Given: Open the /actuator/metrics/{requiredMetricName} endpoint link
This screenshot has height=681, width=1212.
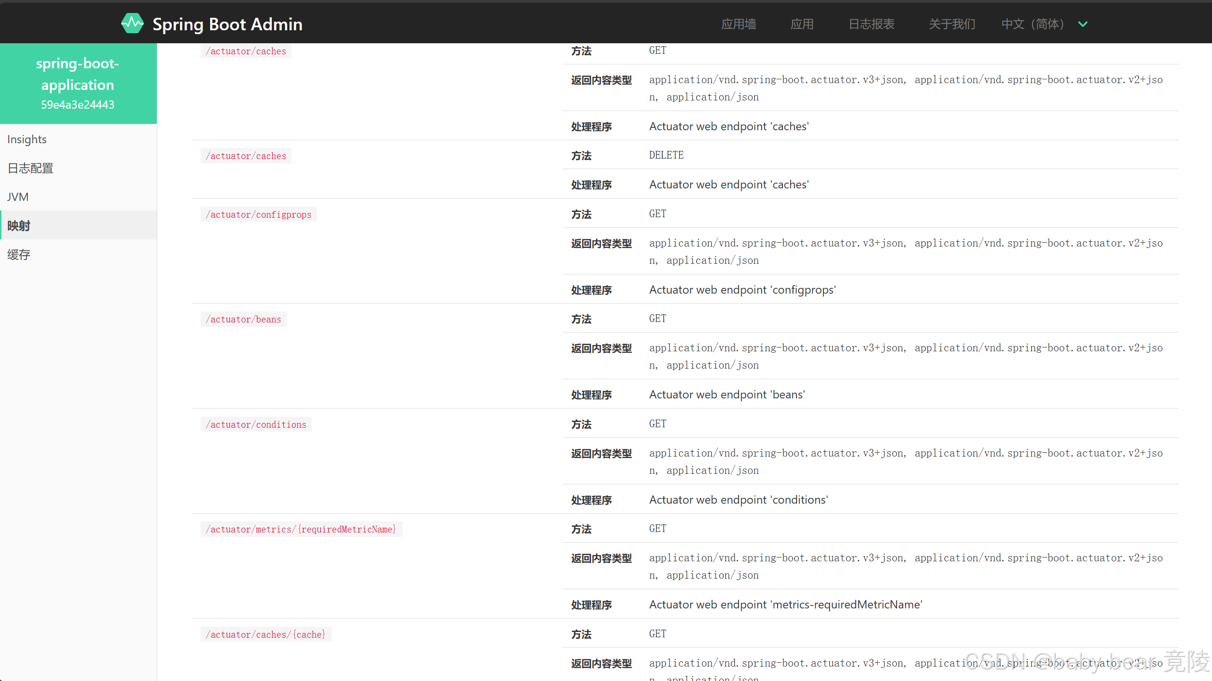Looking at the screenshot, I should [x=302, y=529].
